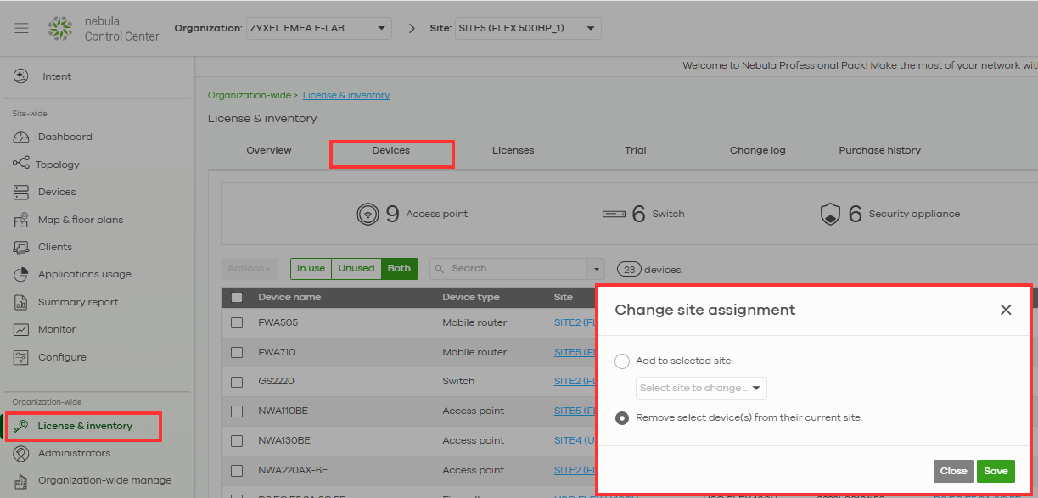The width and height of the screenshot is (1038, 498).
Task: Click the green Save button
Action: tap(996, 472)
